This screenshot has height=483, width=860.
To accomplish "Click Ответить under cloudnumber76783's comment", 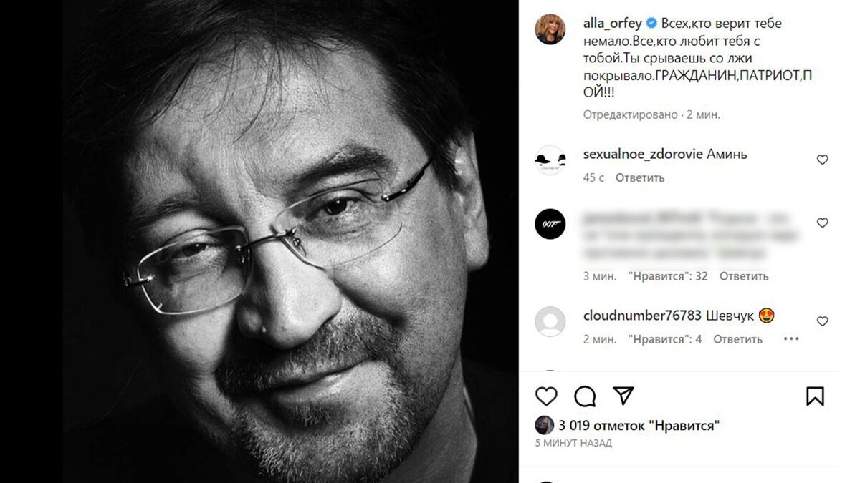I will click(739, 338).
